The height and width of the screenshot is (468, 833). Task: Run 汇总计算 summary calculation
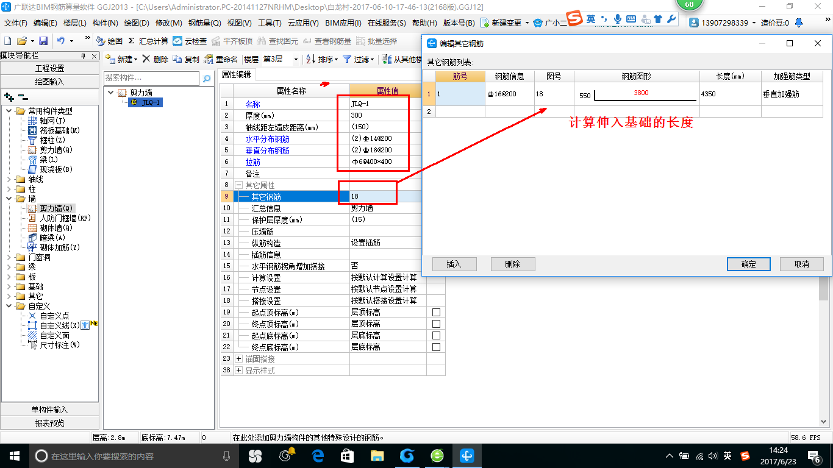[148, 41]
